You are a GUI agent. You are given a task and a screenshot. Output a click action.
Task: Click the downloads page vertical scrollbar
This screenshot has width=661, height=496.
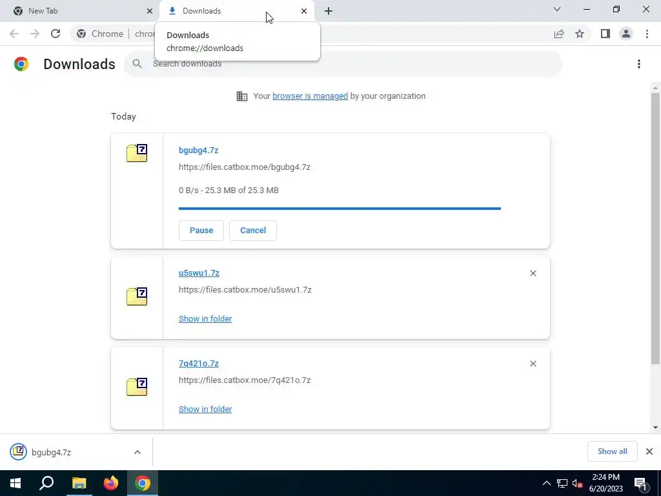tap(655, 228)
